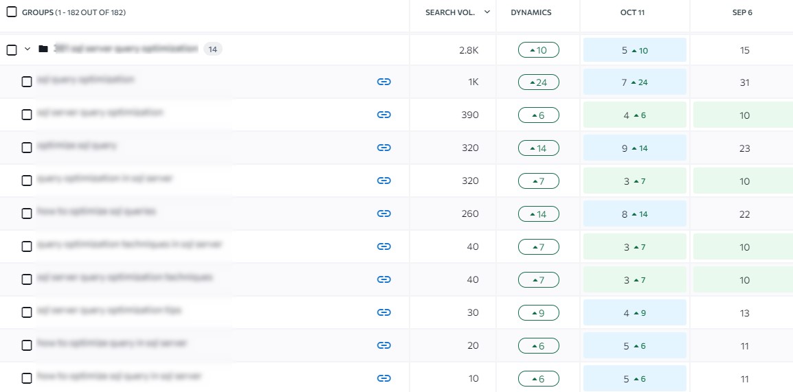
Task: Click link icon in the 260 volume row
Action: pos(384,214)
